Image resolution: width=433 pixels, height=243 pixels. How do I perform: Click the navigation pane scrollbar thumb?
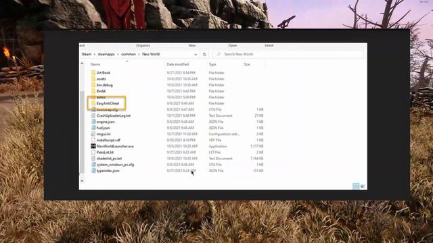[82, 132]
